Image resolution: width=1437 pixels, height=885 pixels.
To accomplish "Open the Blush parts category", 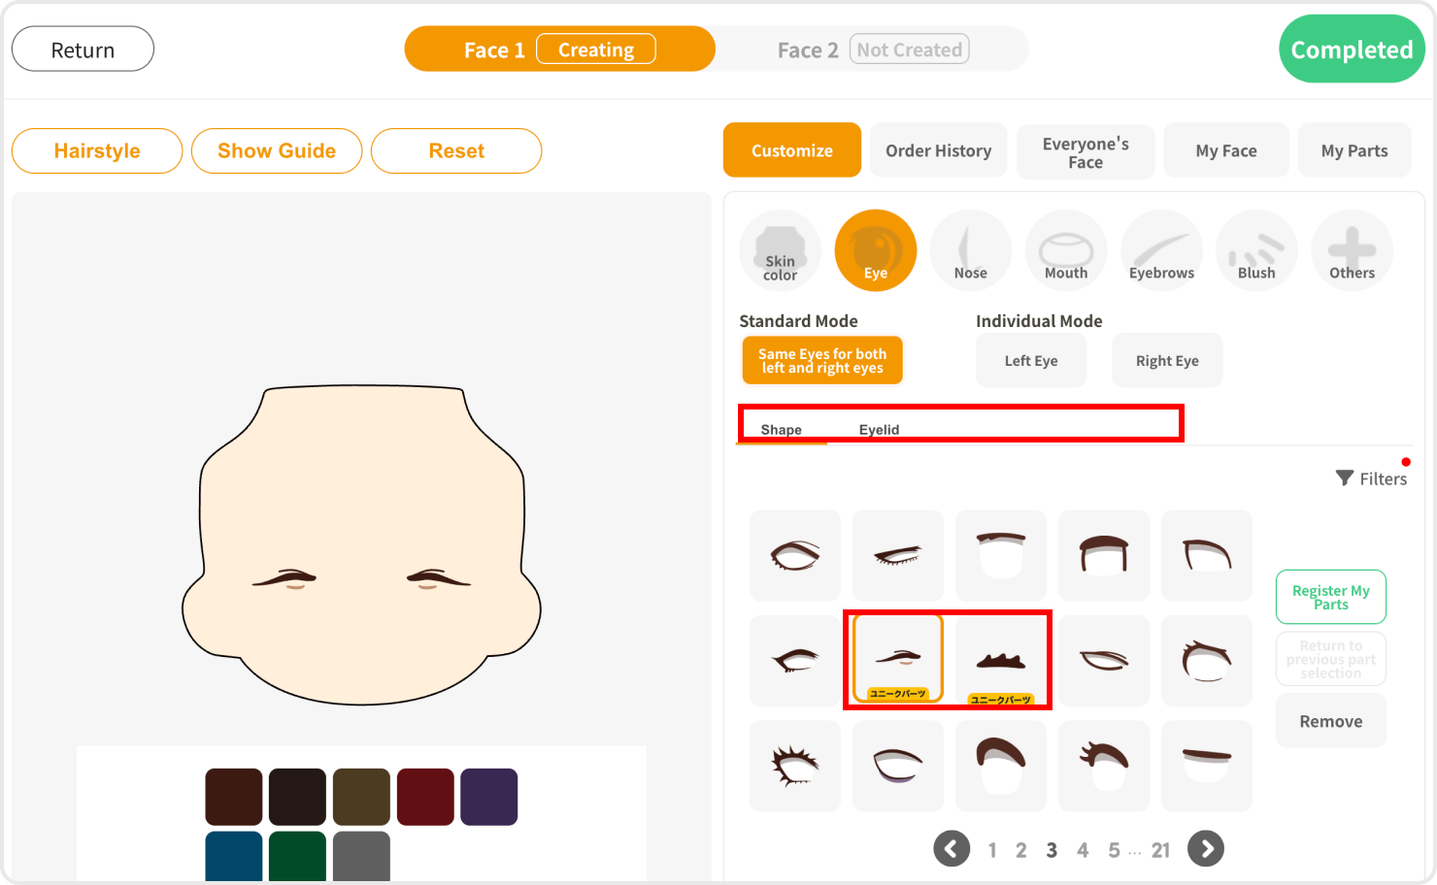I will click(x=1255, y=251).
